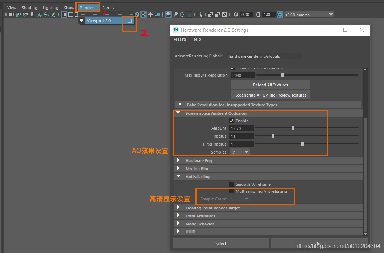
Task: Open the Lighting menu
Action: point(50,8)
